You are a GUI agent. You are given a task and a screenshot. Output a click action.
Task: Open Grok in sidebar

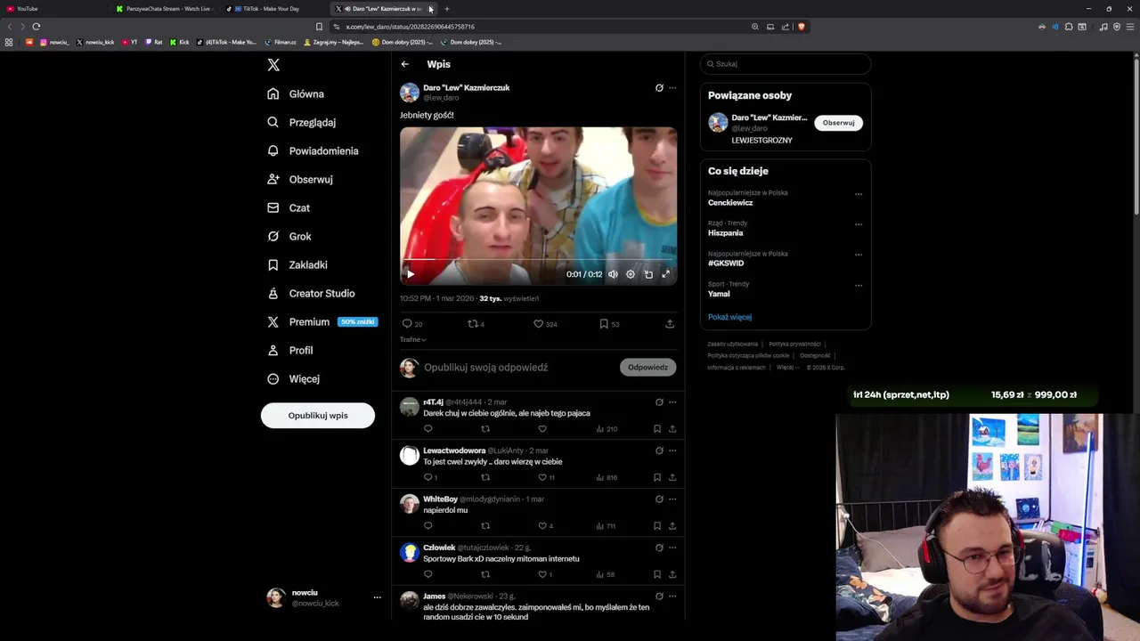click(x=289, y=236)
